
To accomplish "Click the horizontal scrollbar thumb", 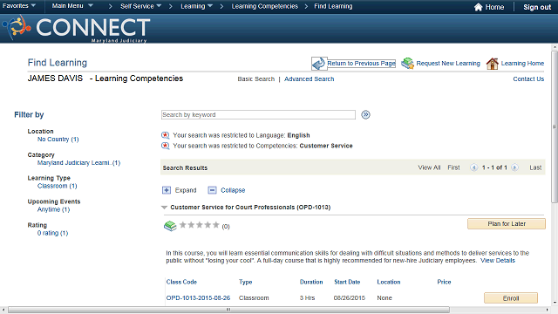I will point(228,310).
